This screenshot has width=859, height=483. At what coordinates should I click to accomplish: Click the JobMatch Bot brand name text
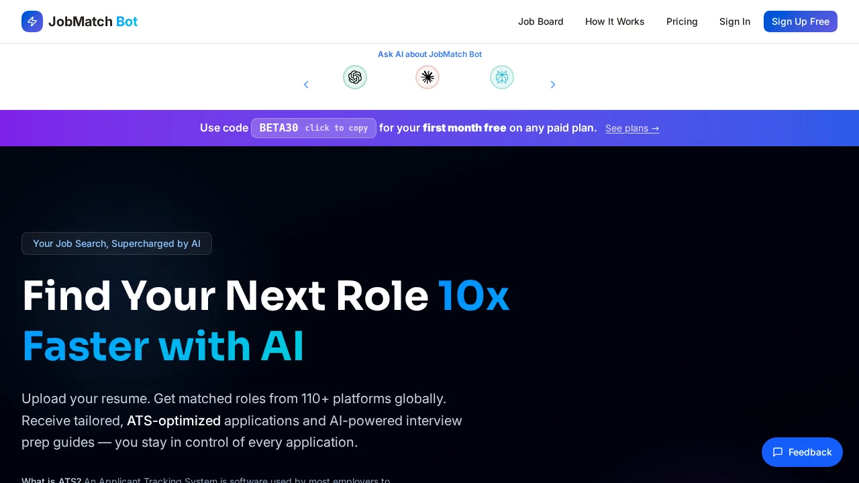point(93,21)
